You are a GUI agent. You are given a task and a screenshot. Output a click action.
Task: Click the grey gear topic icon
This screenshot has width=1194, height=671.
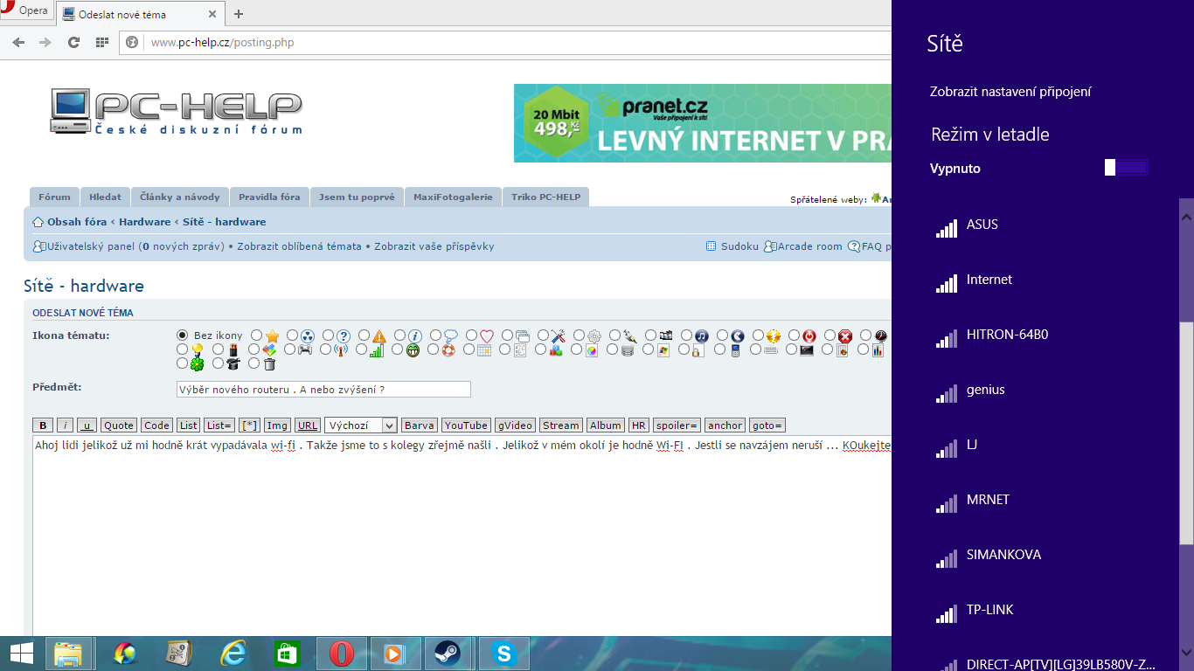pyautogui.click(x=594, y=335)
